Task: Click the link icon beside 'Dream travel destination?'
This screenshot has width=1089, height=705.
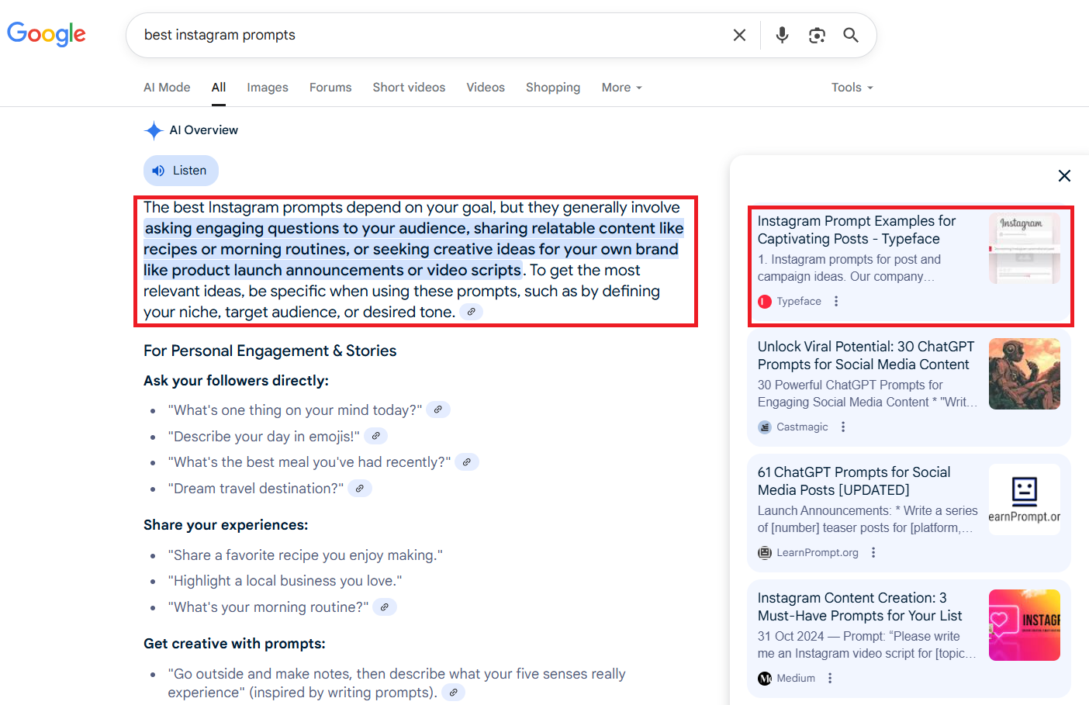Action: [358, 488]
